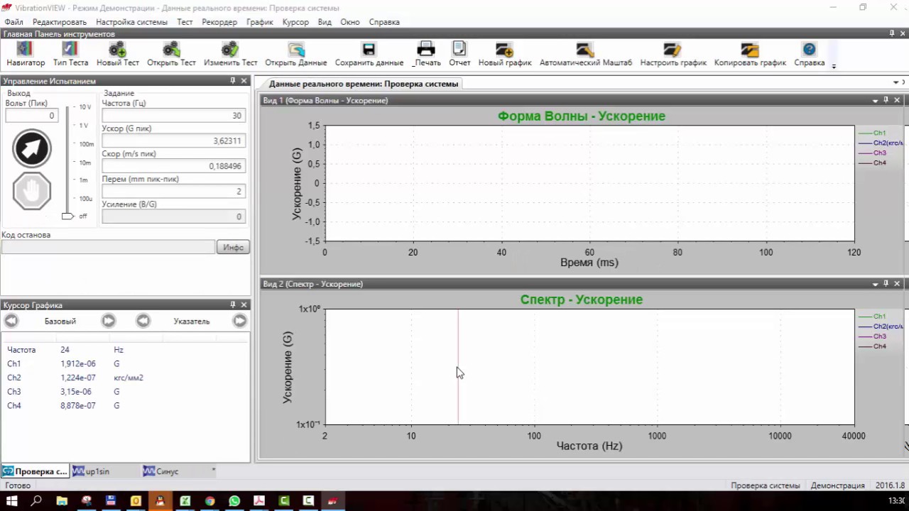Pin the Вид 1 graph pane
This screenshot has width=909, height=511.
pyautogui.click(x=886, y=100)
